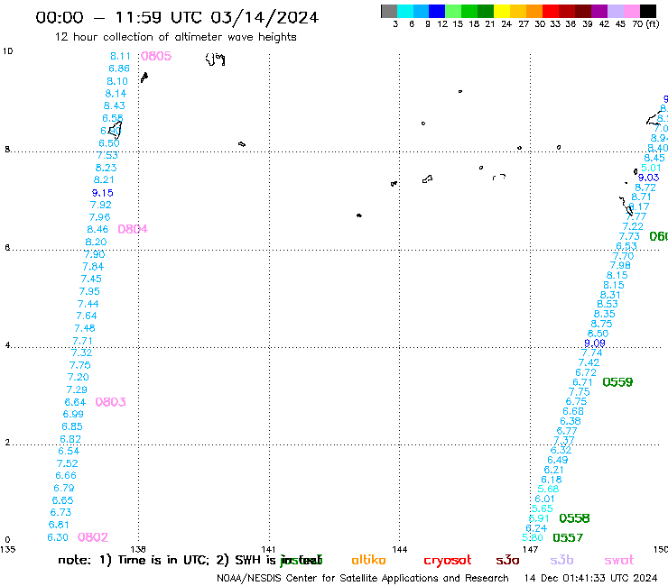Click the '144' longitude axis label

tap(400, 549)
